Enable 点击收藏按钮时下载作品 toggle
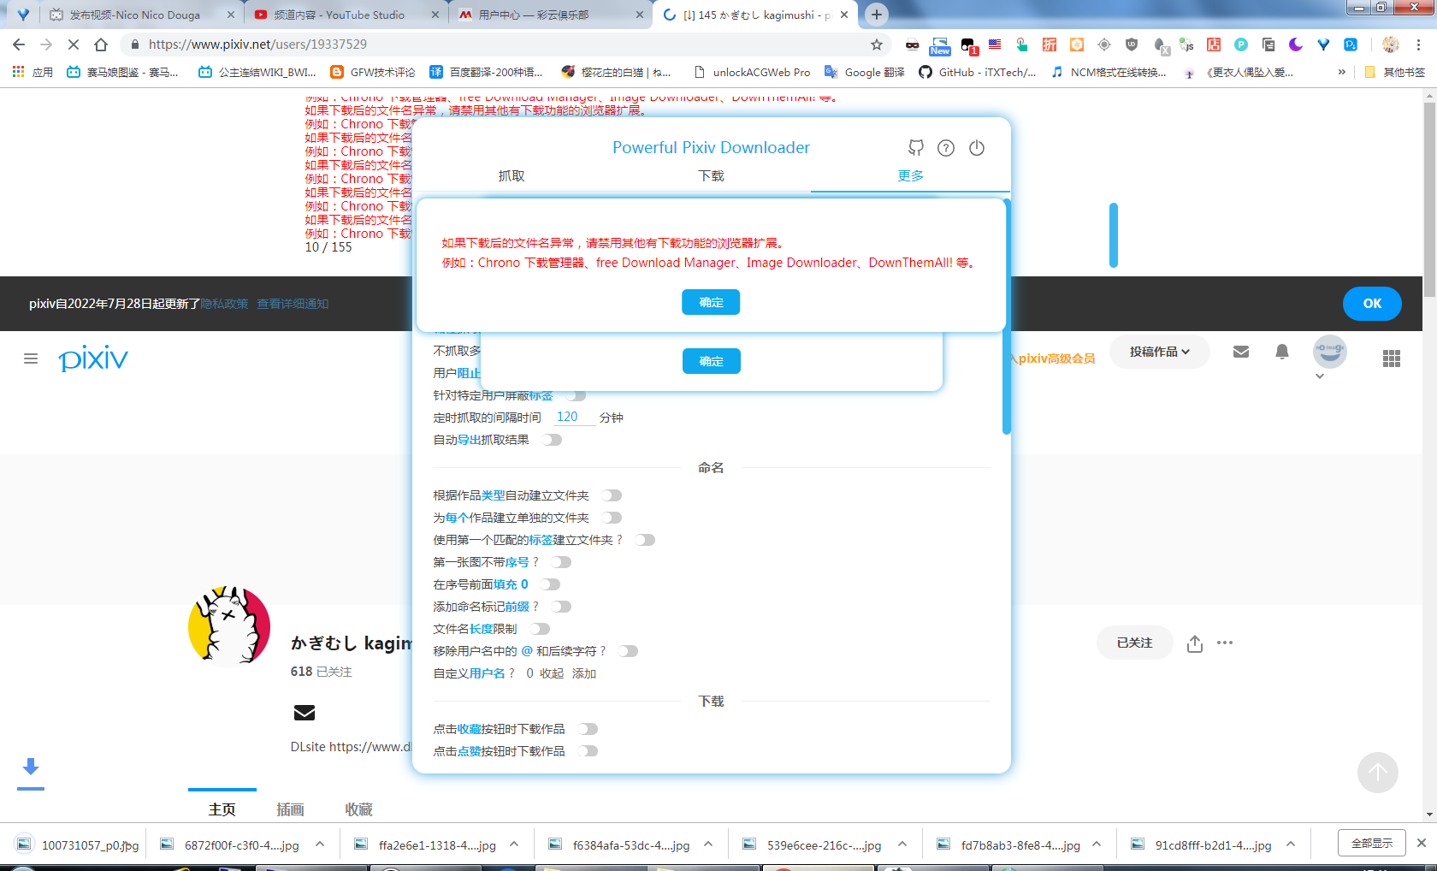This screenshot has height=871, width=1437. [x=588, y=728]
